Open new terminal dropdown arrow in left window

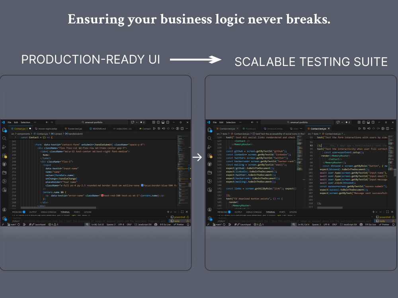tap(171, 212)
